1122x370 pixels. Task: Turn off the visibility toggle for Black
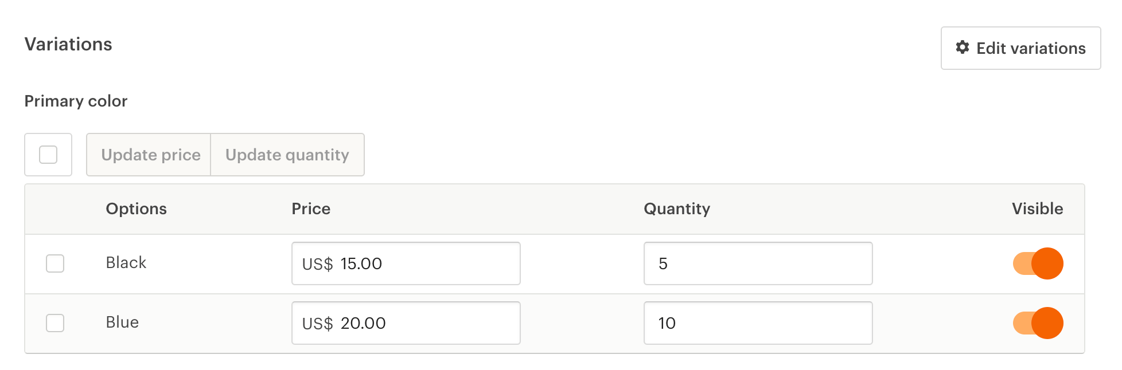tap(1038, 263)
